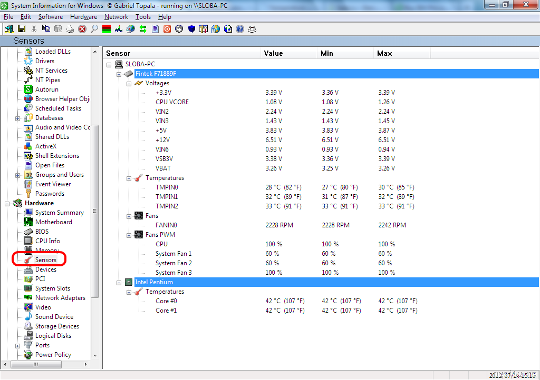540x380 pixels.
Task: Collapse the Hardware tree section
Action: tap(7, 203)
